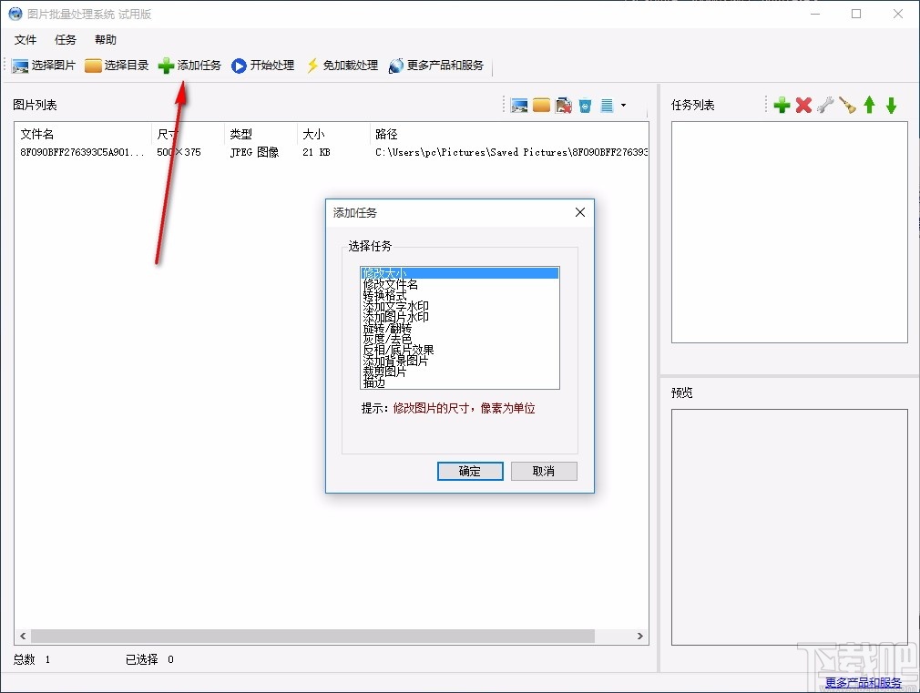Screen dimensions: 920x693
Task: Click the remove image icon in image list toolbar
Action: [x=565, y=105]
